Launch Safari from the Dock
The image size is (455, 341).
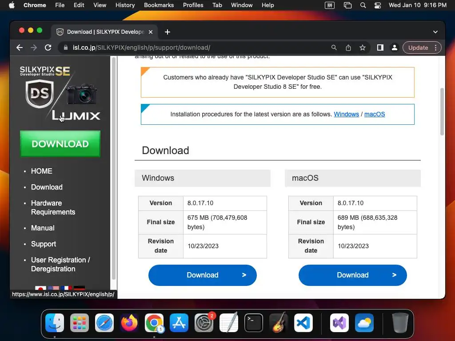click(x=104, y=323)
